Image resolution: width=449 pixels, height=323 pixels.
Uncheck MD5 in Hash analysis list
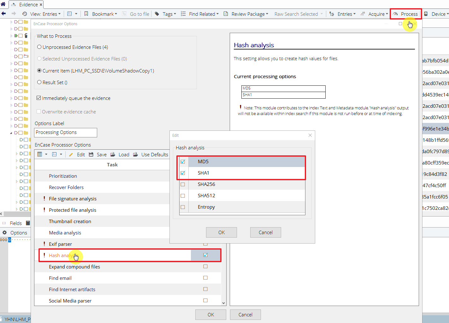point(183,162)
